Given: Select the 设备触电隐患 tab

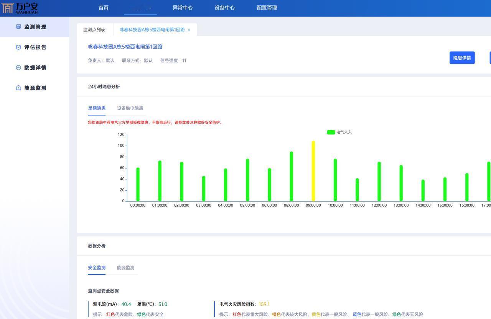Looking at the screenshot, I should (130, 108).
